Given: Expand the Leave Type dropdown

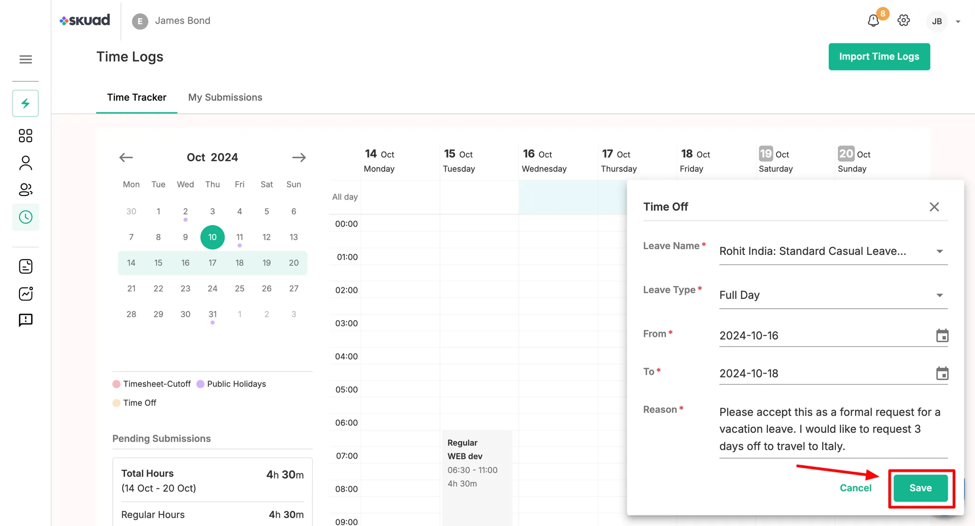Looking at the screenshot, I should pyautogui.click(x=939, y=295).
